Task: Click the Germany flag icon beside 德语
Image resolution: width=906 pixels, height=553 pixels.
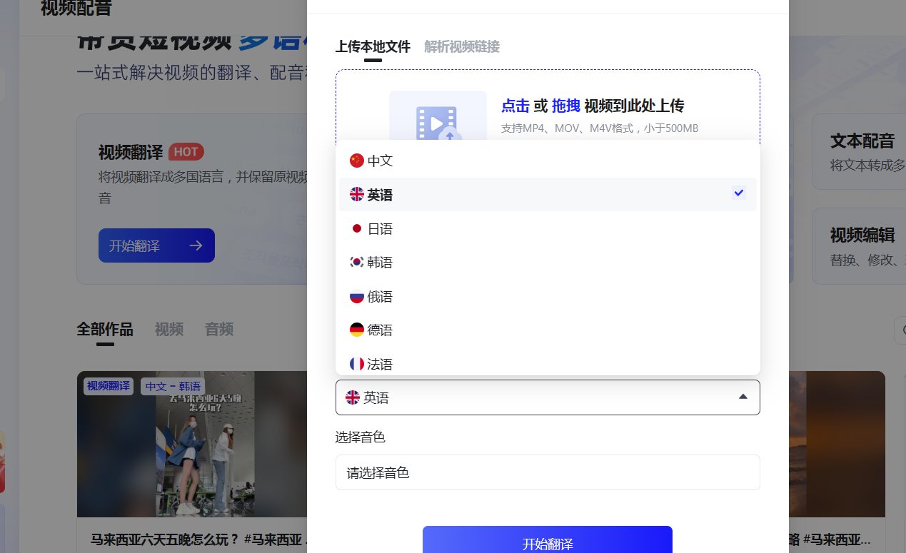Action: 356,330
